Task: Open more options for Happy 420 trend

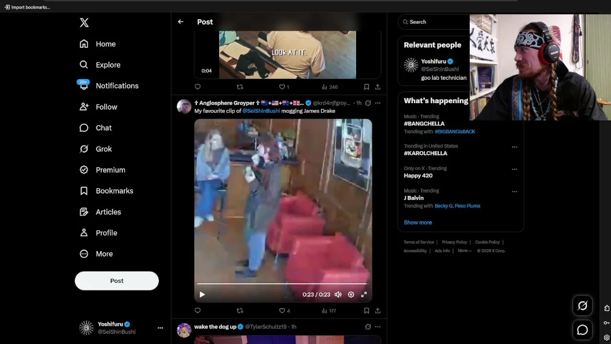Action: click(515, 169)
